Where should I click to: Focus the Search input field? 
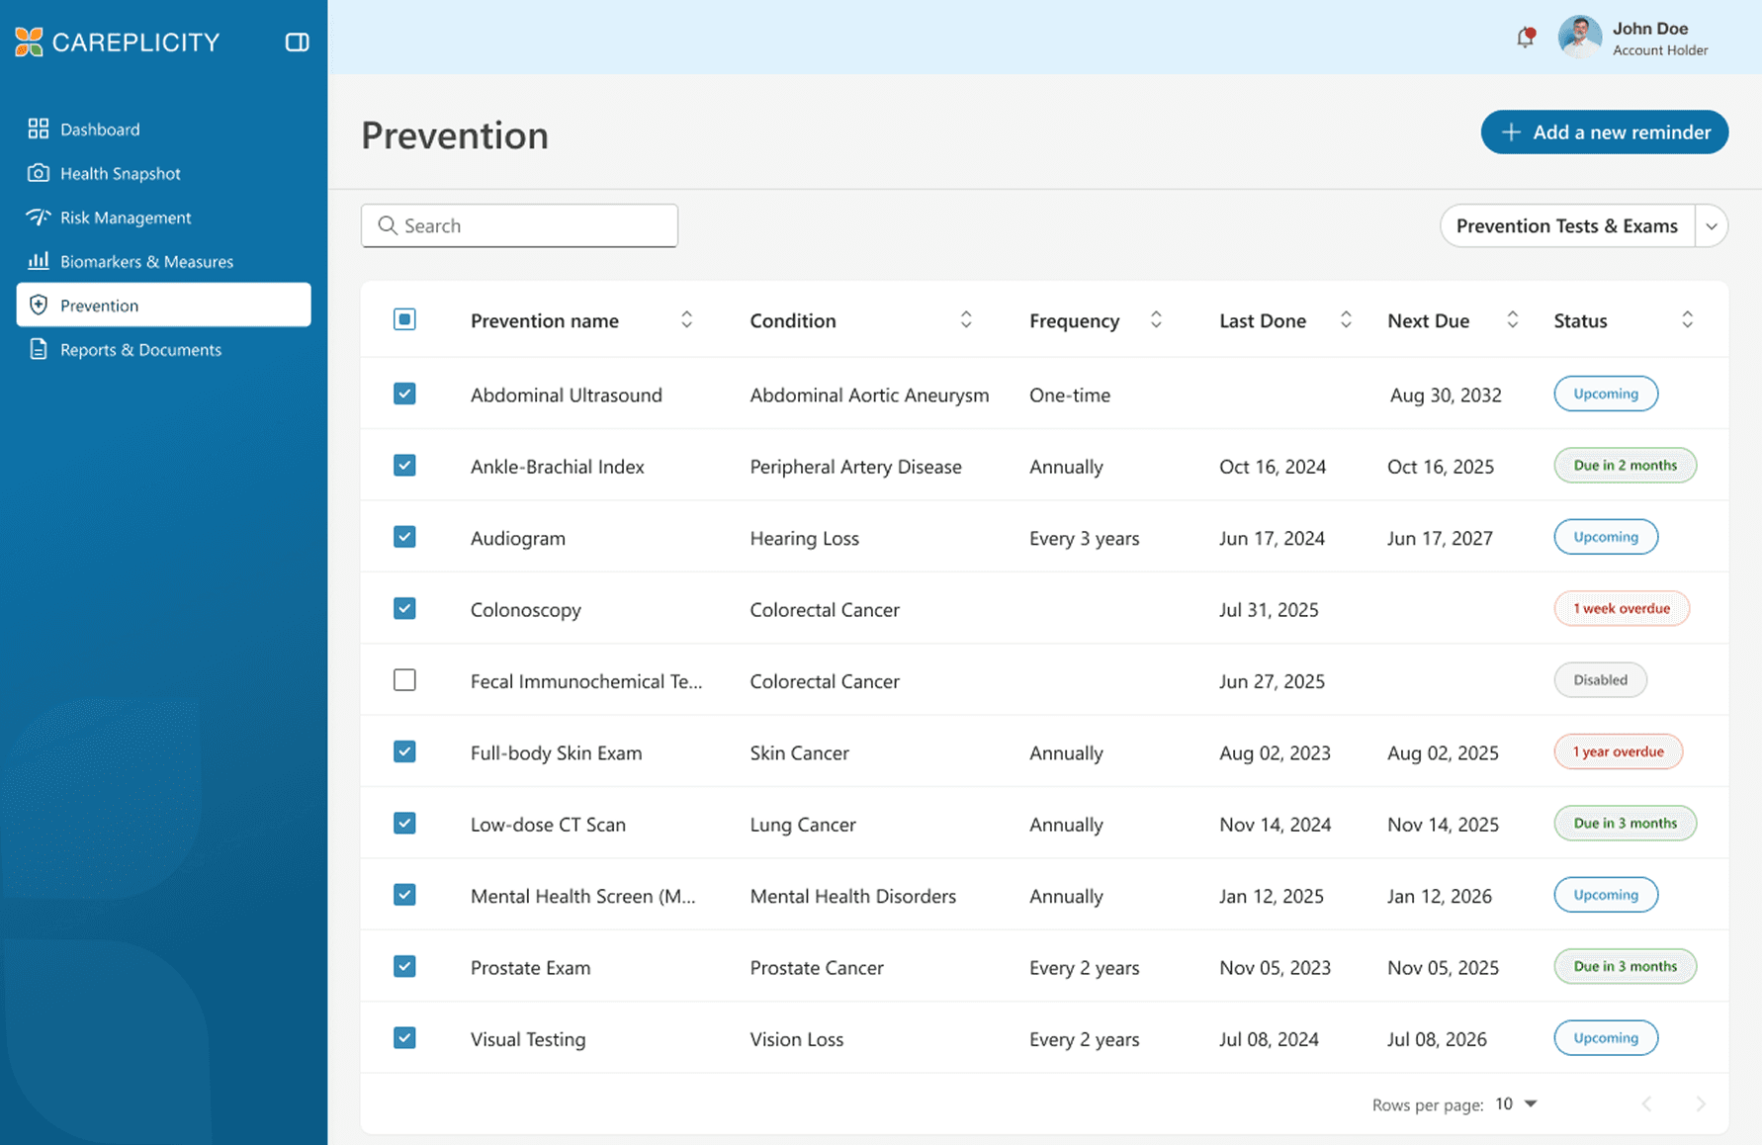point(519,225)
